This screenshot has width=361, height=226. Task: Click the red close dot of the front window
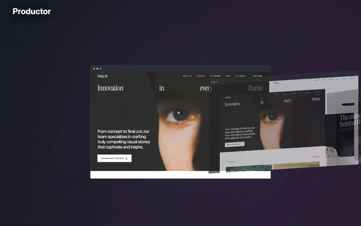point(94,69)
